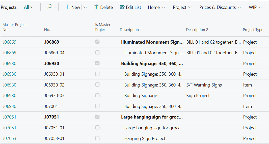Toggle Is Master Project checkbox for J06869-04
This screenshot has height=144, width=269.
click(x=97, y=52)
